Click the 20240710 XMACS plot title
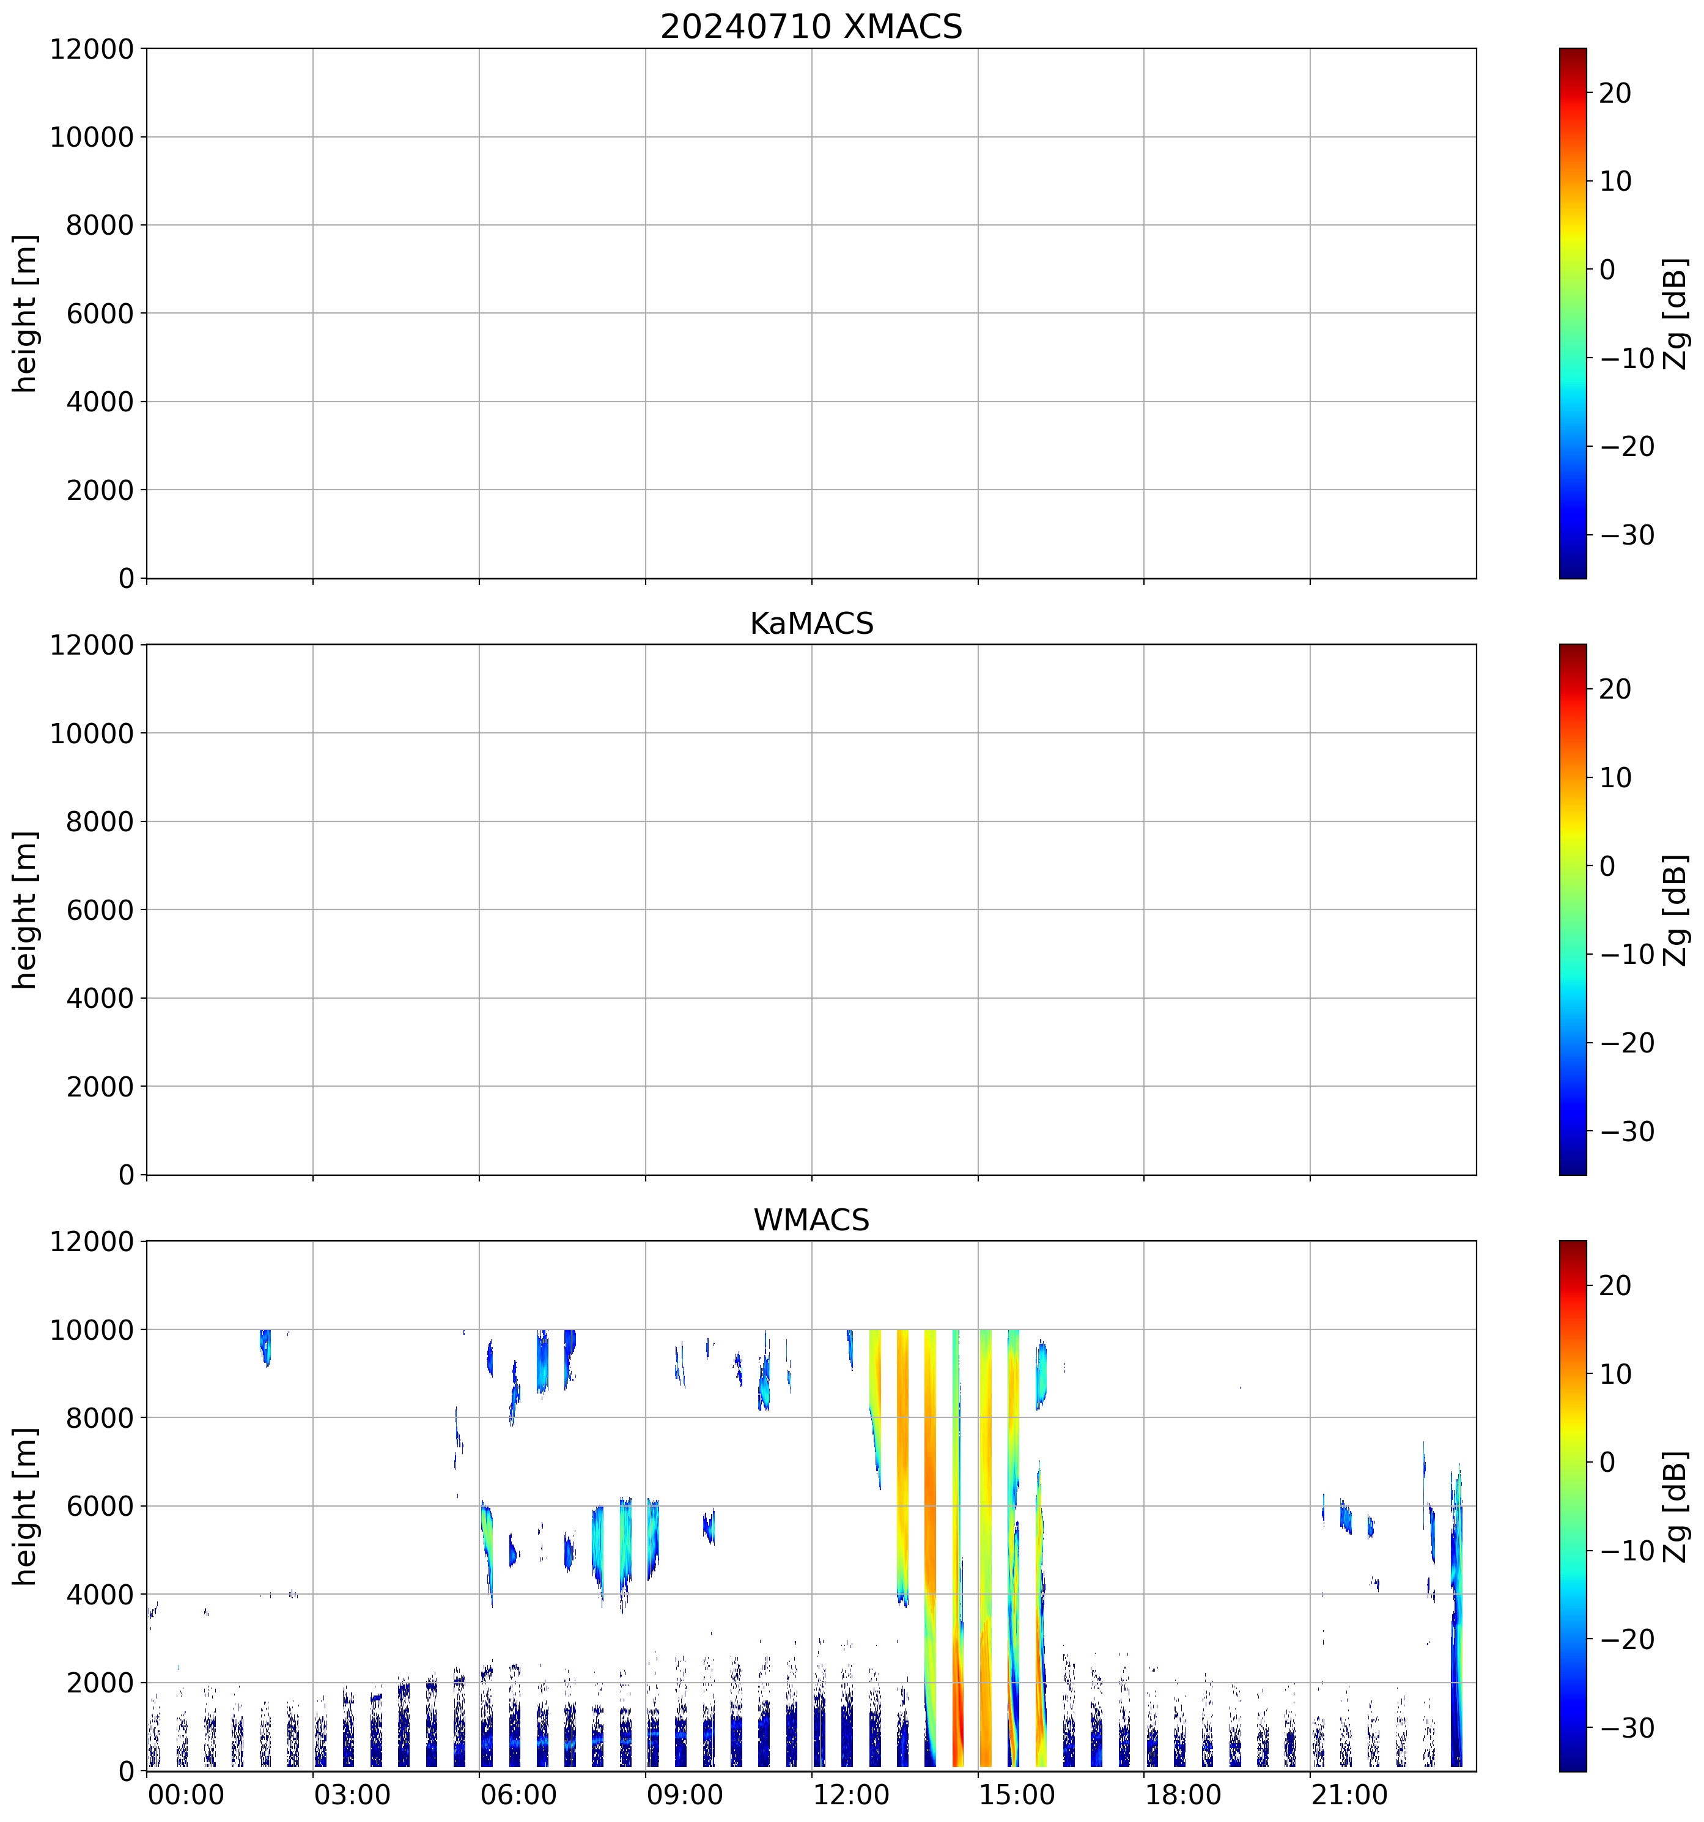This screenshot has height=1822, width=1704. (810, 26)
